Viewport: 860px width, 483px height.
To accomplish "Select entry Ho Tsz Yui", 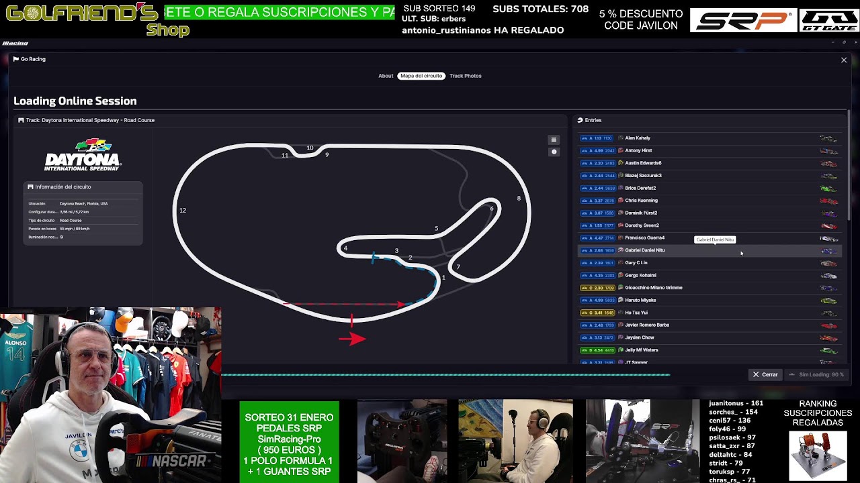I will [x=709, y=313].
